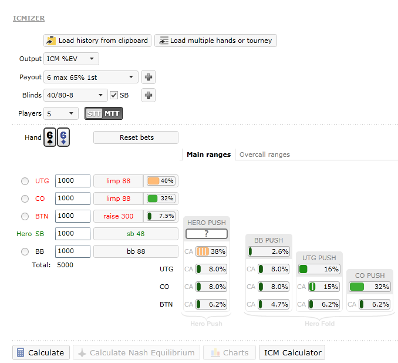Adjust the UTG Push 16% range

pyautogui.click(x=319, y=269)
